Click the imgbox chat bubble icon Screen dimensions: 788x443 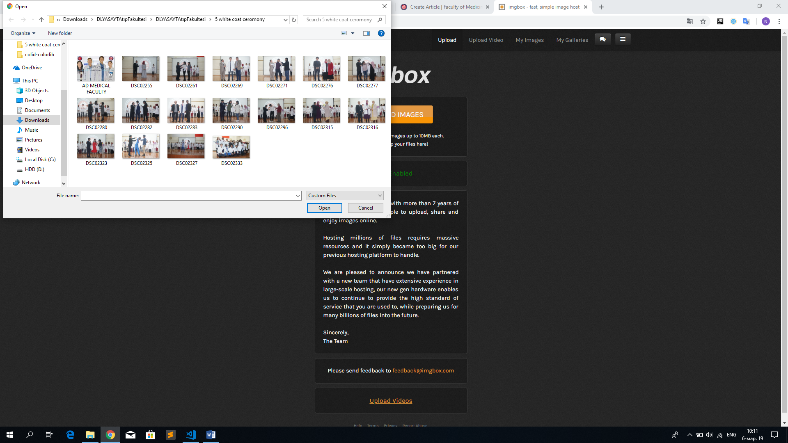[602, 39]
